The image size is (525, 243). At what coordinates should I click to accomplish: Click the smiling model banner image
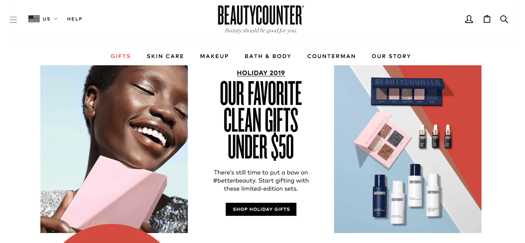click(x=114, y=149)
